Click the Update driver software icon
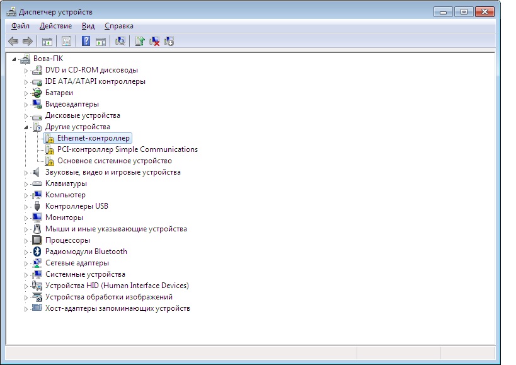The width and height of the screenshot is (516, 365). (140, 41)
